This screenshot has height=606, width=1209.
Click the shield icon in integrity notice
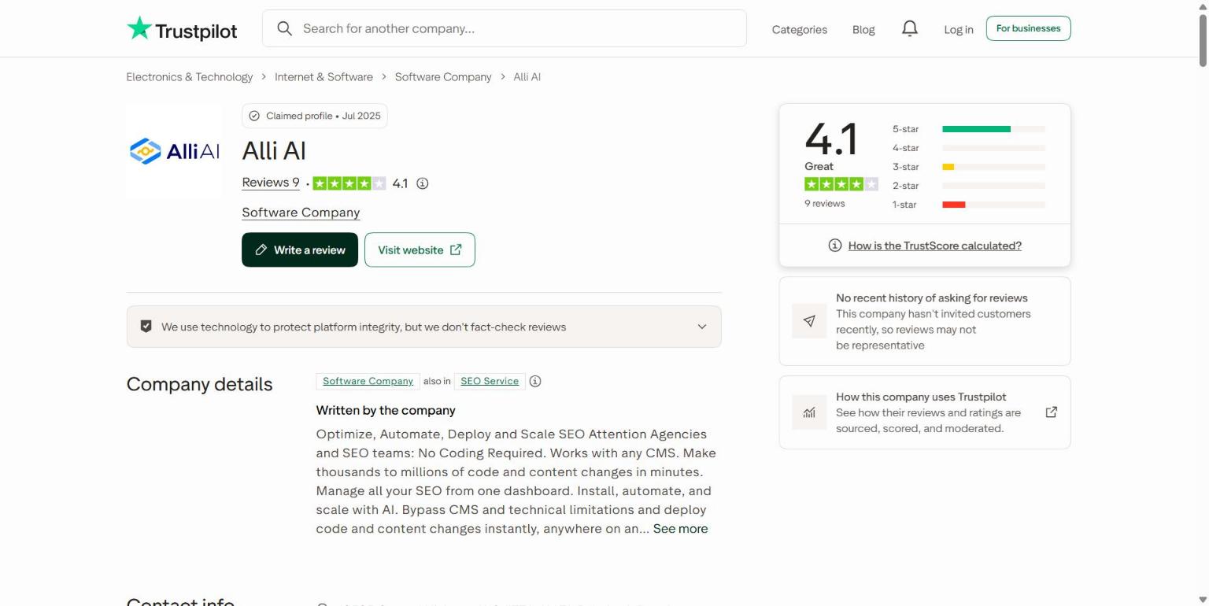click(146, 326)
